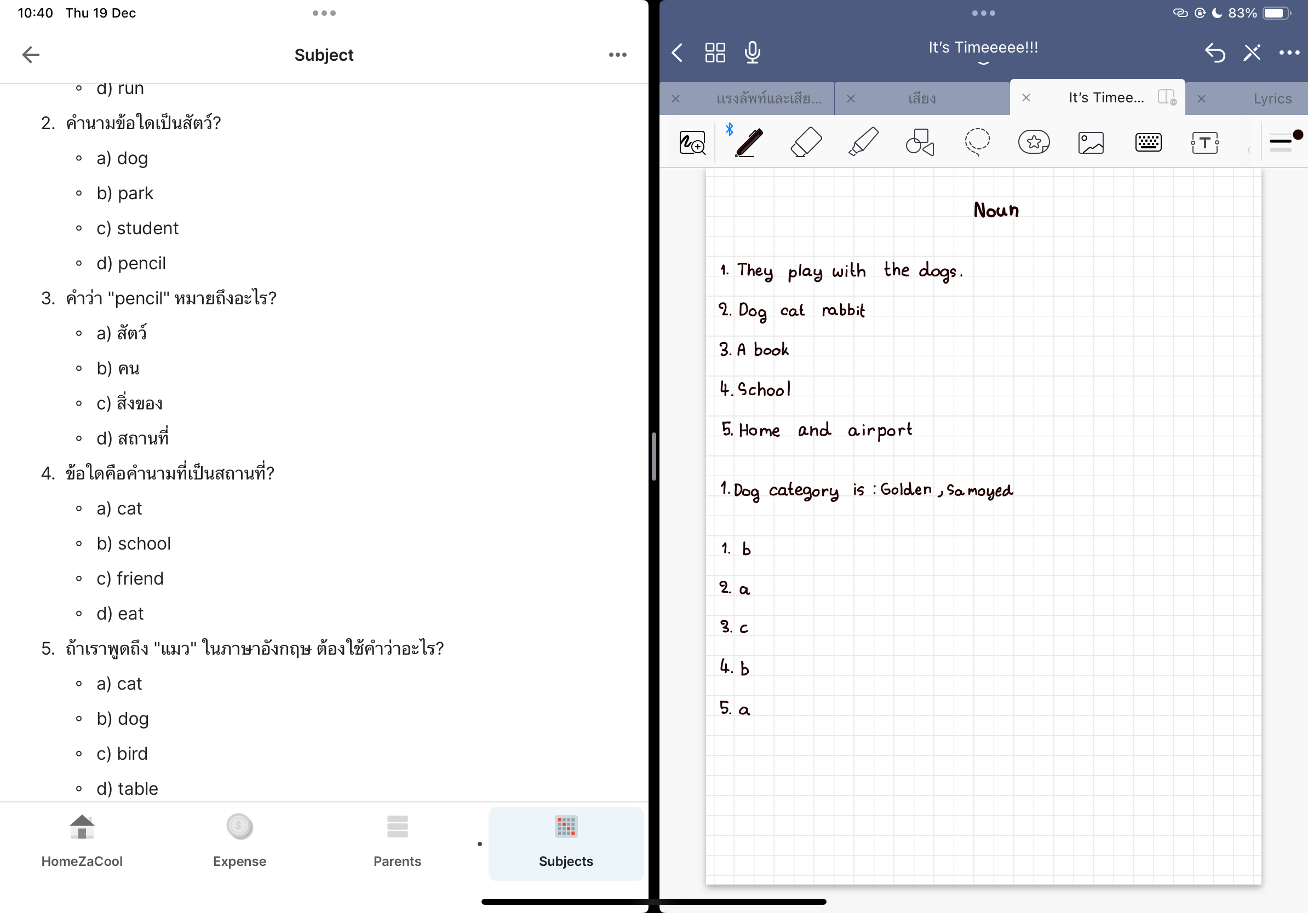Select the Pen tool

coord(749,142)
